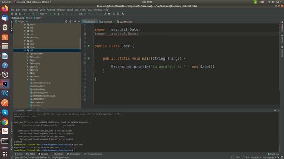
Task: Open the Event Log
Action: 273,154
